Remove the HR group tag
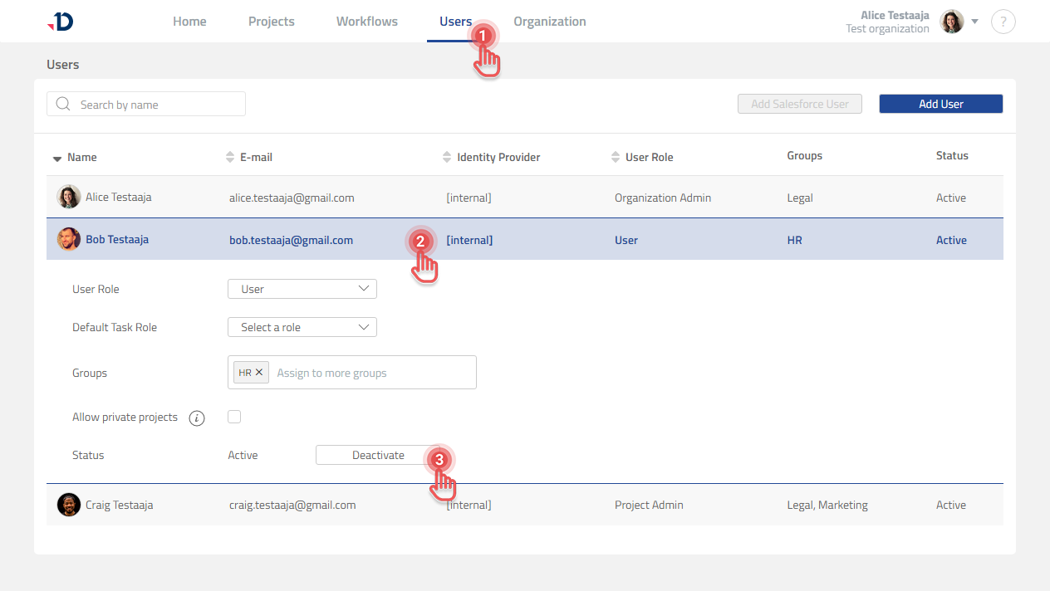The image size is (1050, 591). click(259, 373)
